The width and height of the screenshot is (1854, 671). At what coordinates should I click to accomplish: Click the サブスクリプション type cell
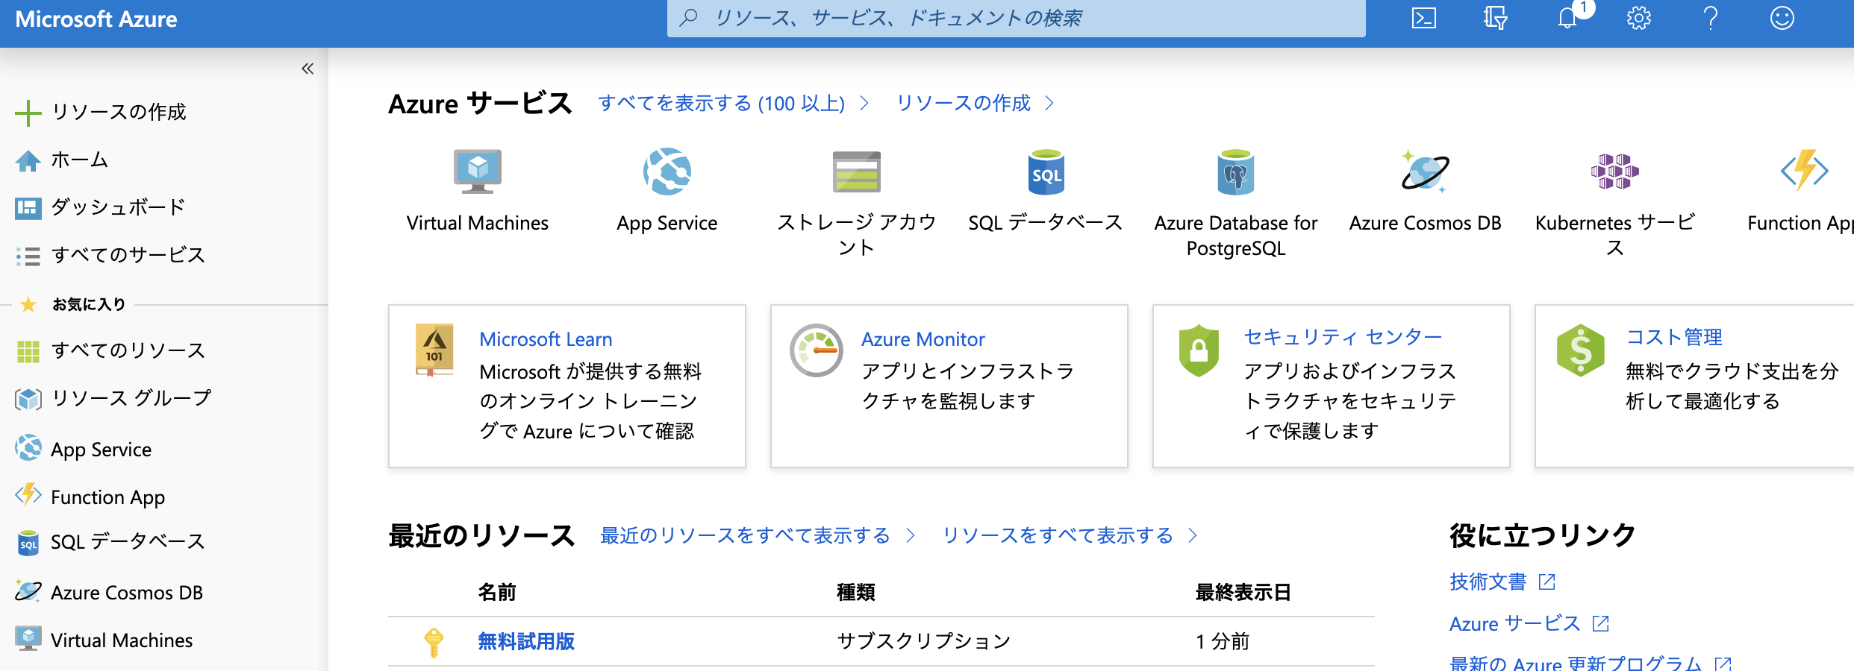point(924,641)
